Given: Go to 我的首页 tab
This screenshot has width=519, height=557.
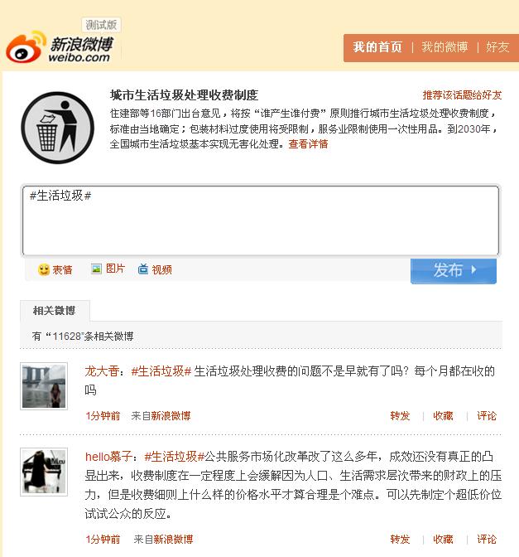Looking at the screenshot, I should tap(377, 47).
